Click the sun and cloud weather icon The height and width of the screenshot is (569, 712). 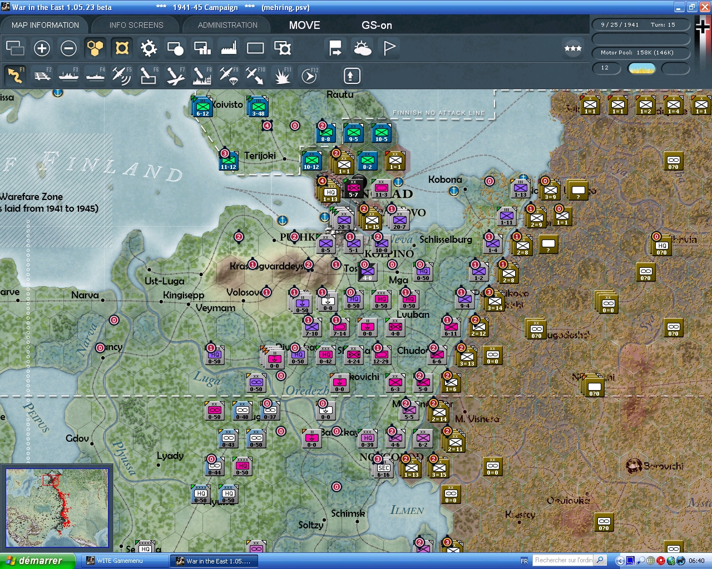363,48
